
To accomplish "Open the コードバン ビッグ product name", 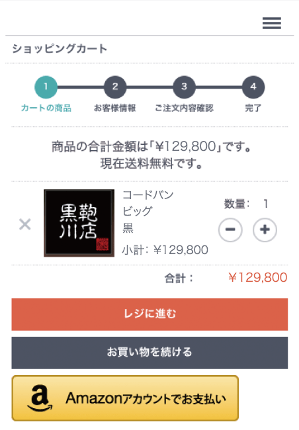I will pos(148,203).
